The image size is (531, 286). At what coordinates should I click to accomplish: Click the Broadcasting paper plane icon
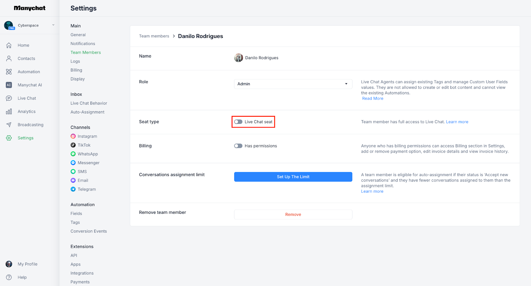9,125
